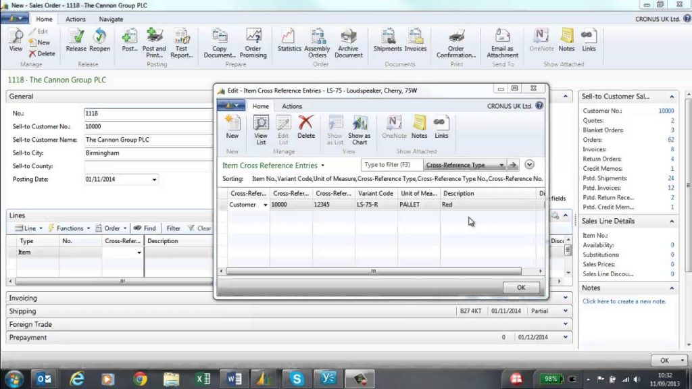
Task: Switch to main Actions tab
Action: [76, 19]
